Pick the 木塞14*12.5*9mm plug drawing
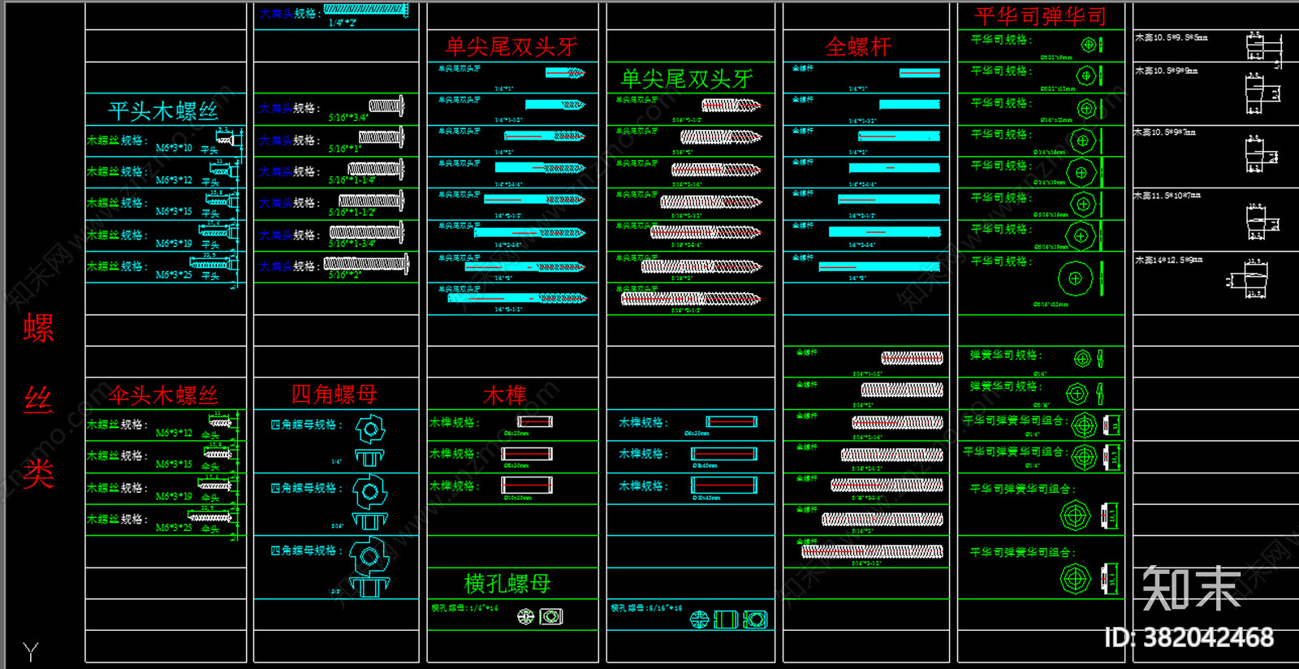1299x669 pixels. (x=1251, y=279)
